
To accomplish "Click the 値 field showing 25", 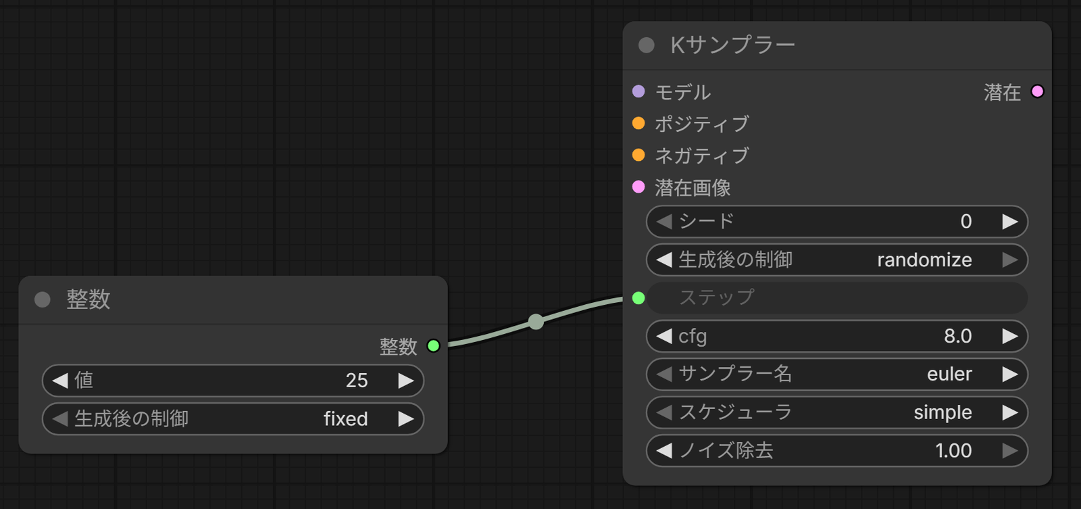I will coord(233,381).
